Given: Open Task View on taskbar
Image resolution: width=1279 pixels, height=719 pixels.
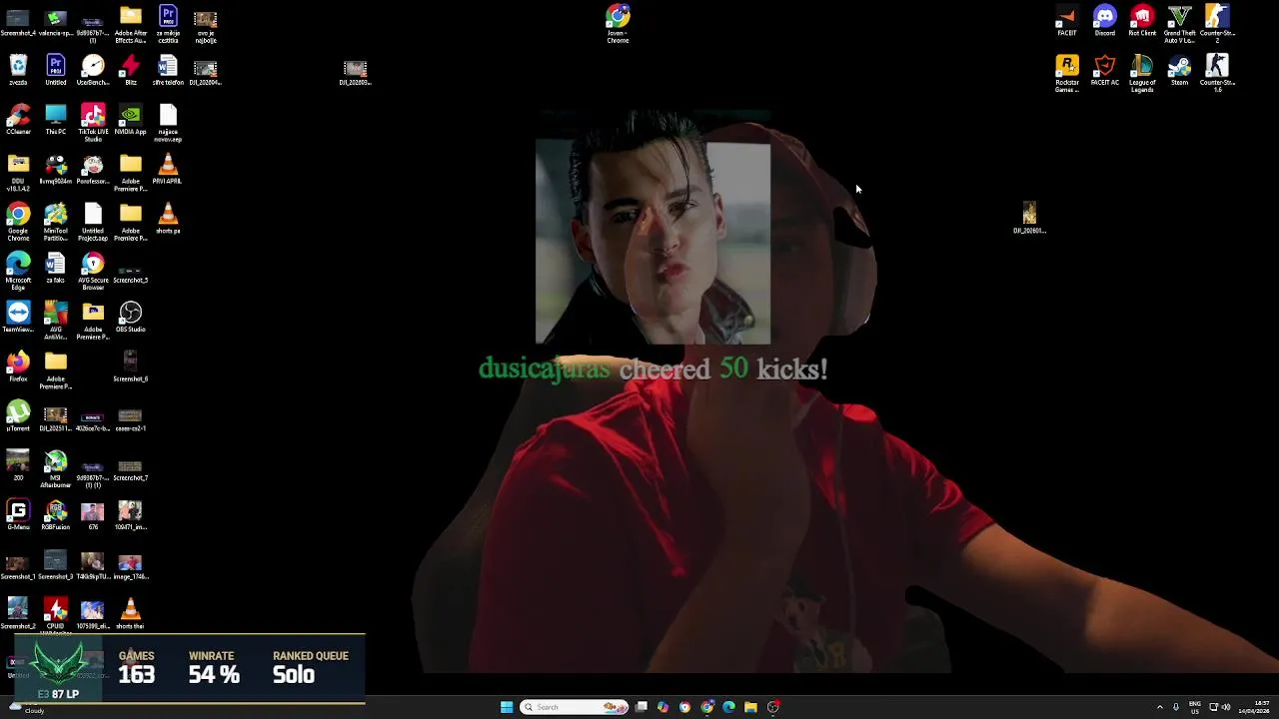Looking at the screenshot, I should point(640,707).
